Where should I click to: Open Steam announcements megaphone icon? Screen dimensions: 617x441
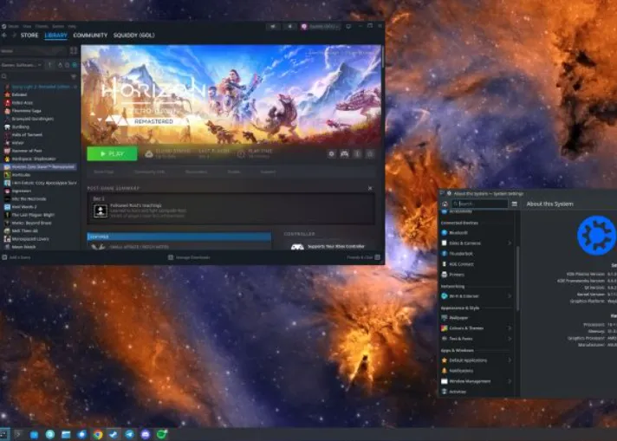tap(273, 26)
